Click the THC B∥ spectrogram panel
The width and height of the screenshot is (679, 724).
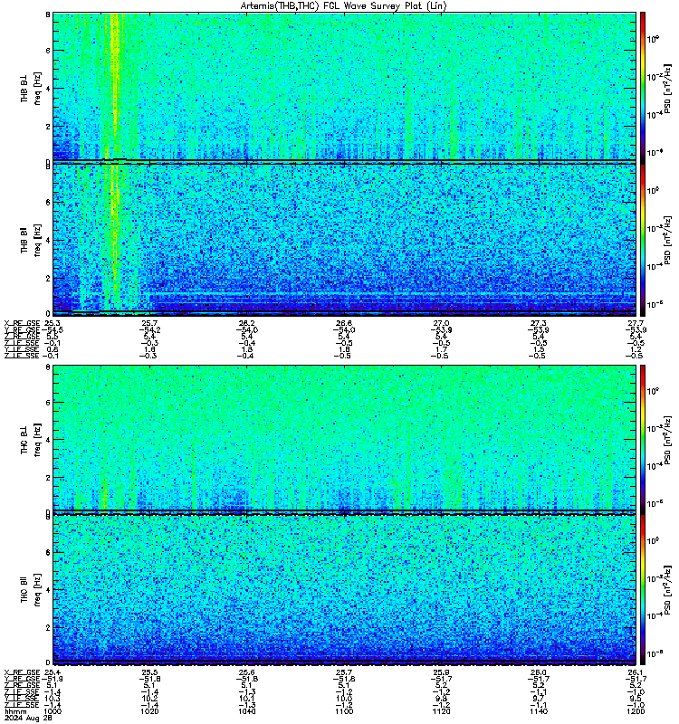[344, 589]
